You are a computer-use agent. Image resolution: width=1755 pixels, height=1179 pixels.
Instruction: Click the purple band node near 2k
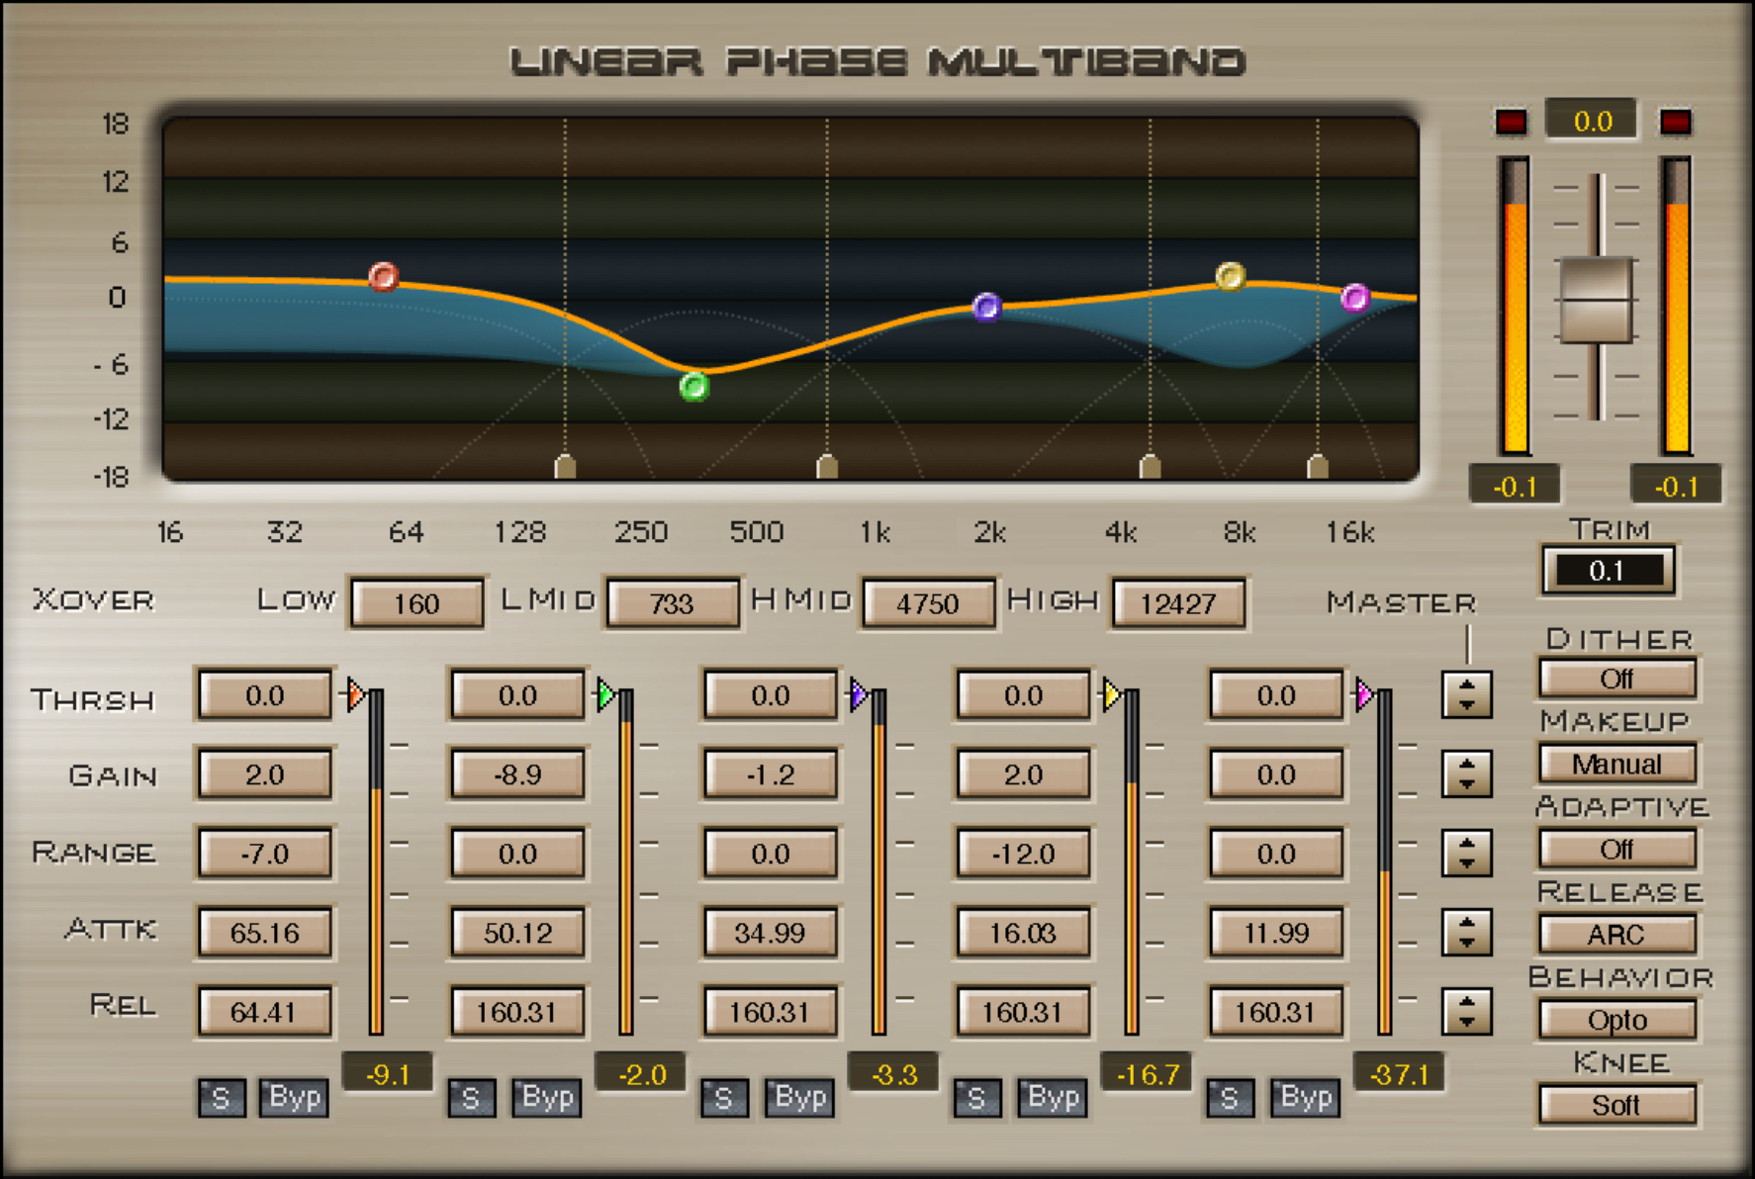point(985,308)
